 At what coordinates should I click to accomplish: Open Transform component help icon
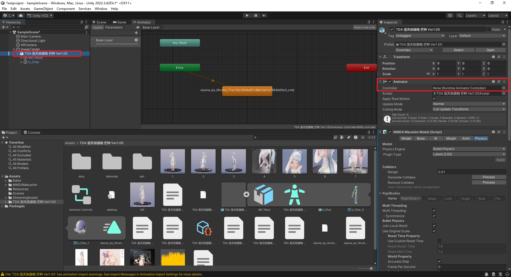(493, 57)
